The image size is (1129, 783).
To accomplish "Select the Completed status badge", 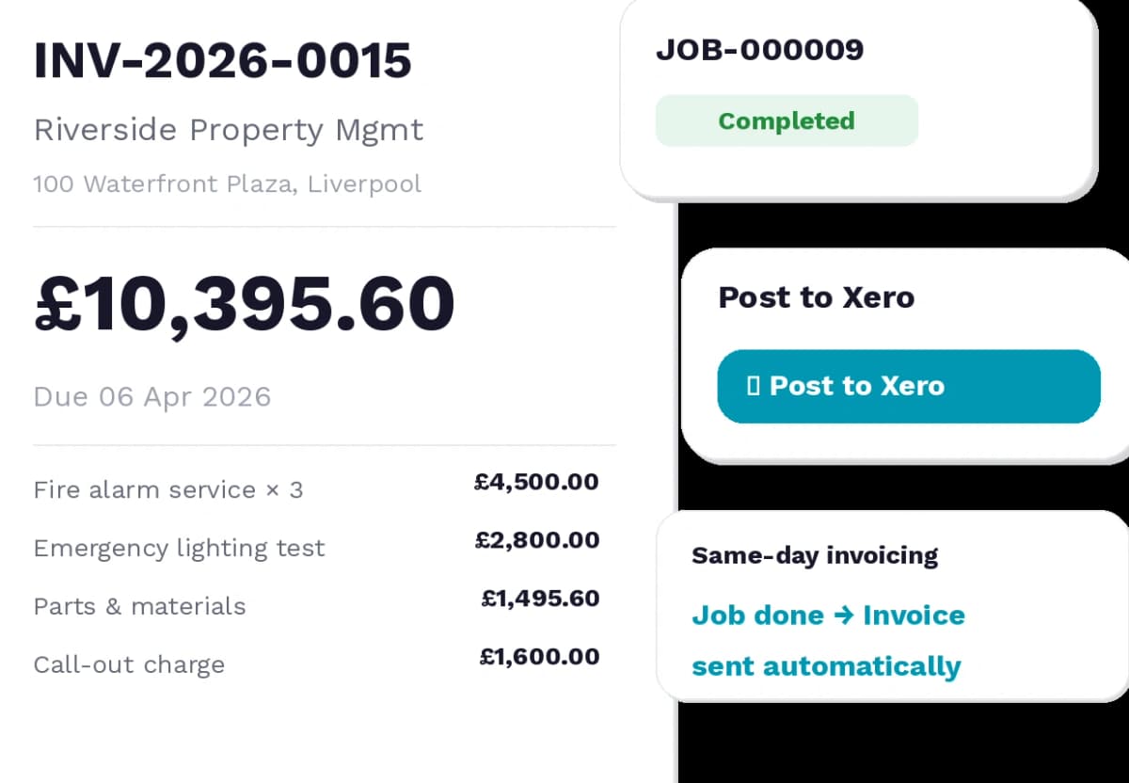I will (x=787, y=120).
